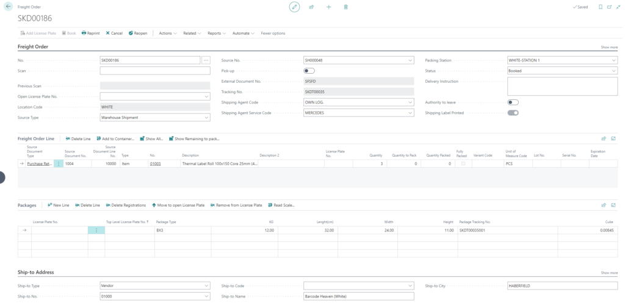625x306 pixels.
Task: Click the trash delete icon
Action: [345, 7]
